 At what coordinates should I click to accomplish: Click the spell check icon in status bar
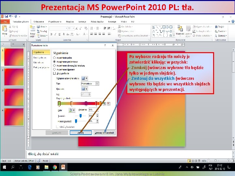[x=39, y=161]
